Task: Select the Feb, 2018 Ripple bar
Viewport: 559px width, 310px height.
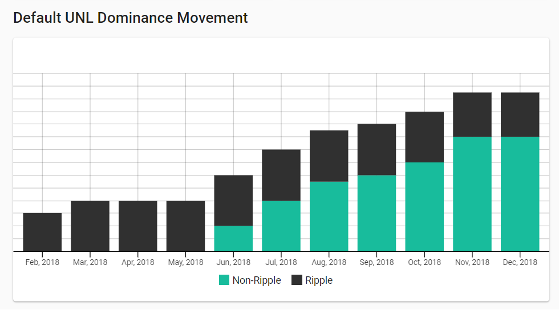Action: (x=42, y=232)
